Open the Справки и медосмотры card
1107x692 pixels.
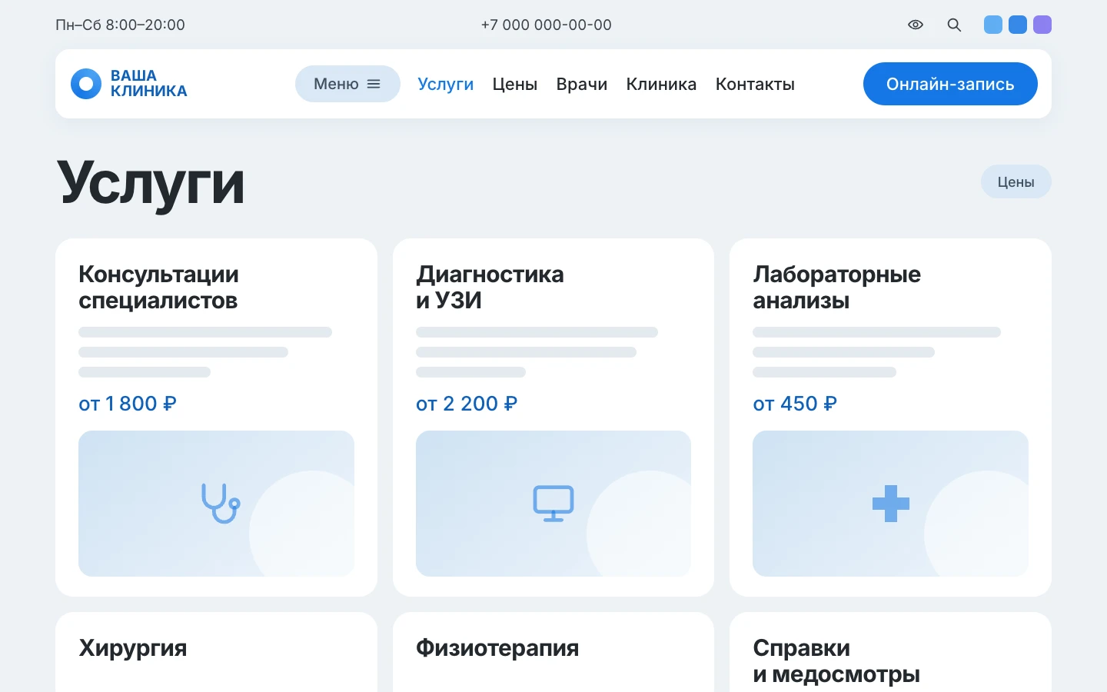[x=890, y=652]
